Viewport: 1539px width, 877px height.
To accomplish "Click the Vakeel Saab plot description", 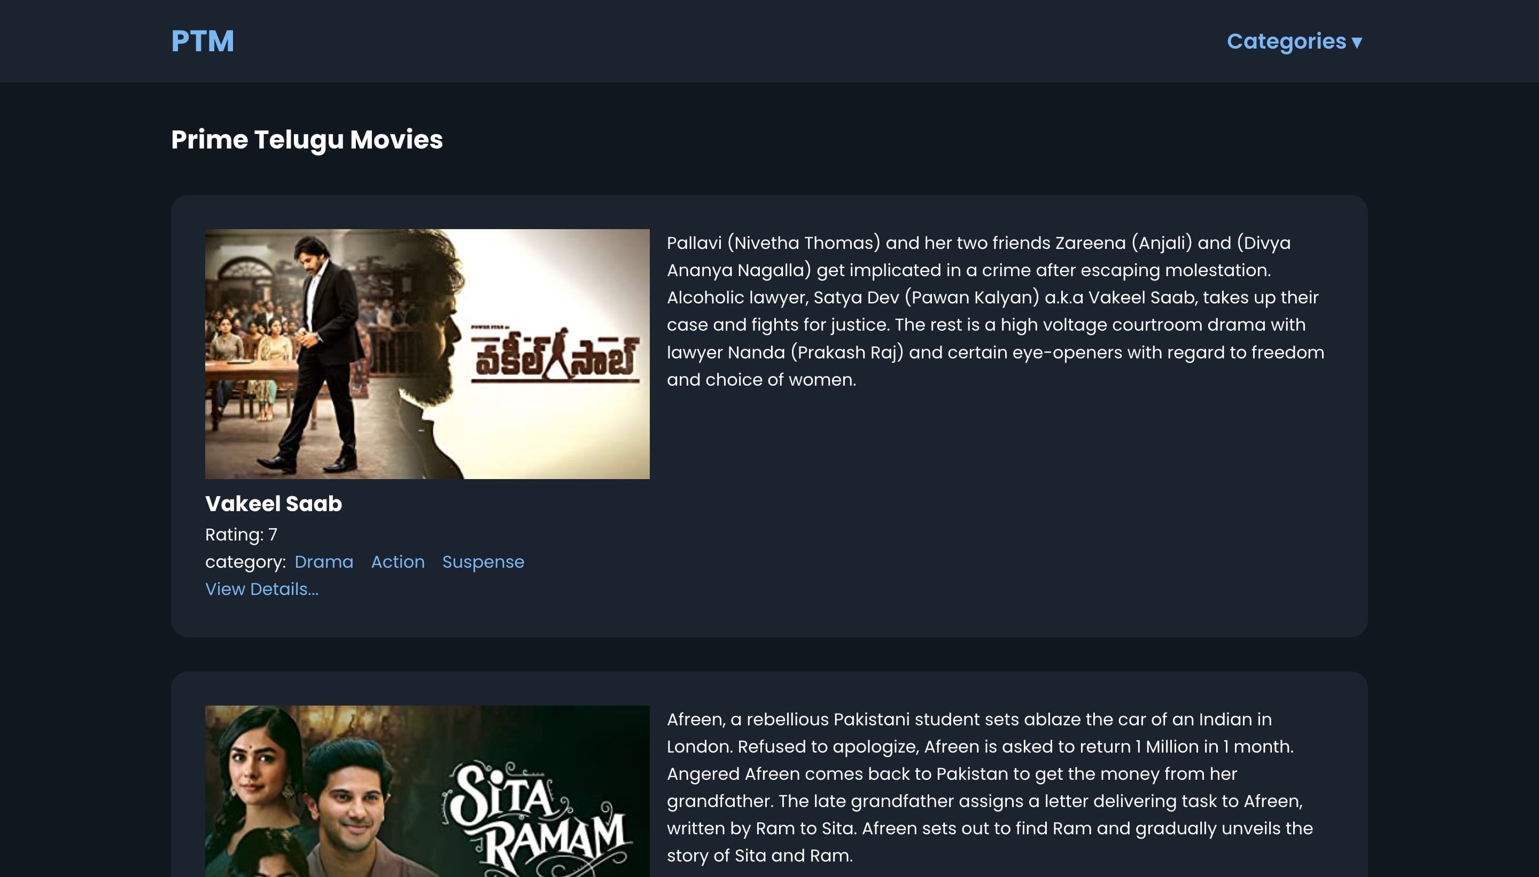I will [996, 311].
